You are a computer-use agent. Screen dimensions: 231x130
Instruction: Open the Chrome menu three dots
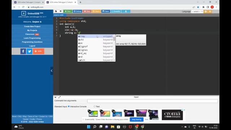[x=217, y=7]
